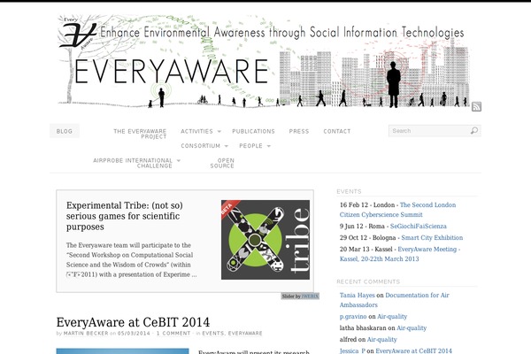Open EveryAware at CeBIT 2014 sidebar comment link
Viewport: 531px width, 354px height.
point(413,350)
